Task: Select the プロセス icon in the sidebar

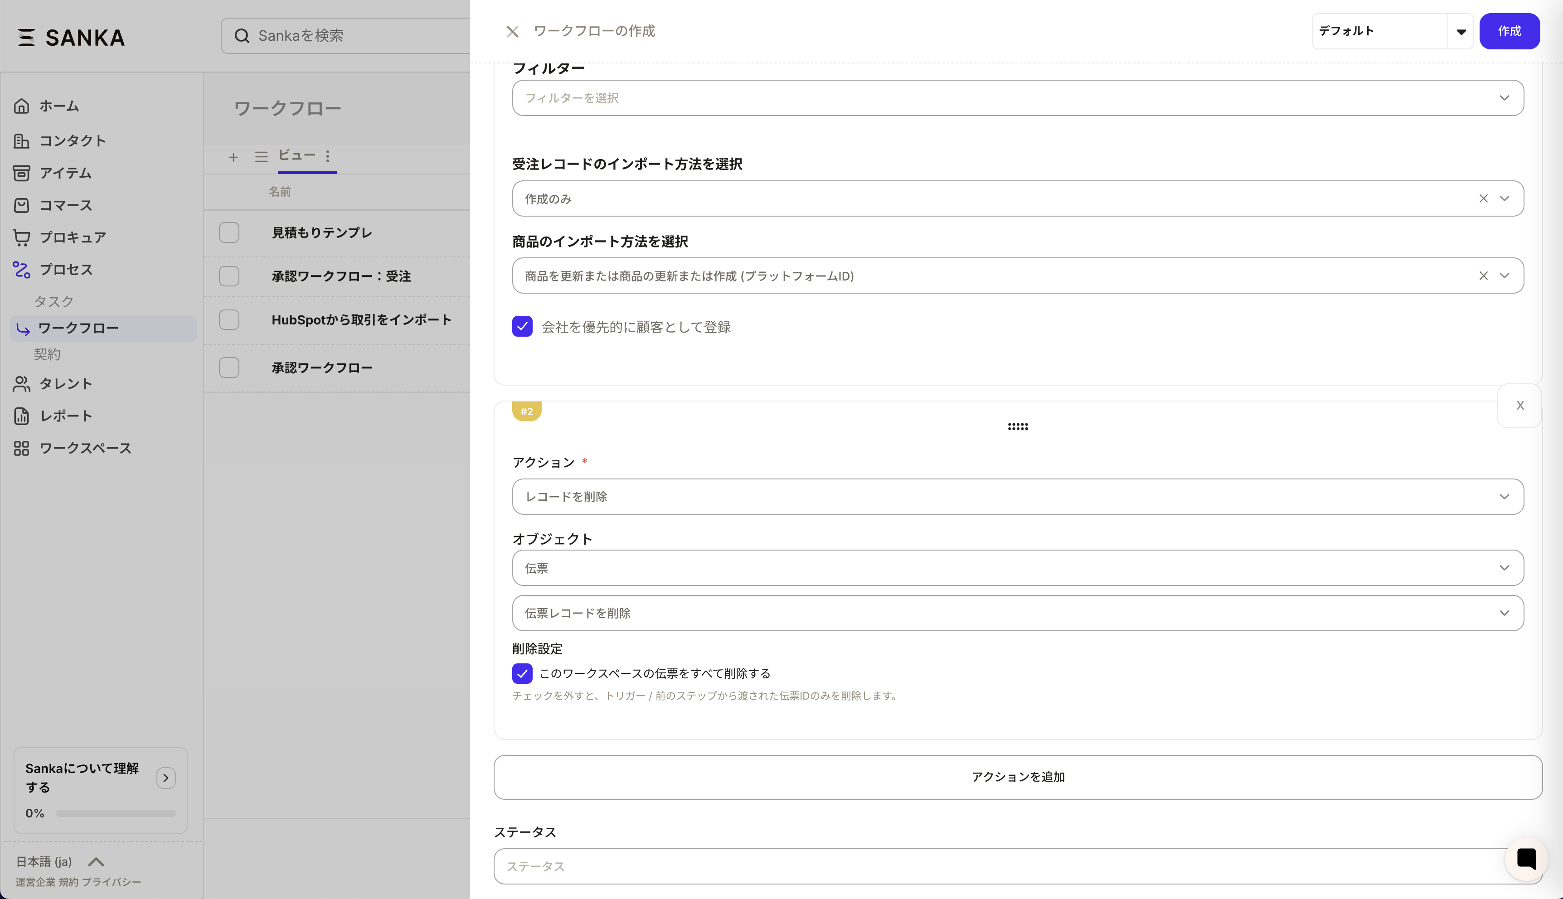Action: tap(22, 269)
